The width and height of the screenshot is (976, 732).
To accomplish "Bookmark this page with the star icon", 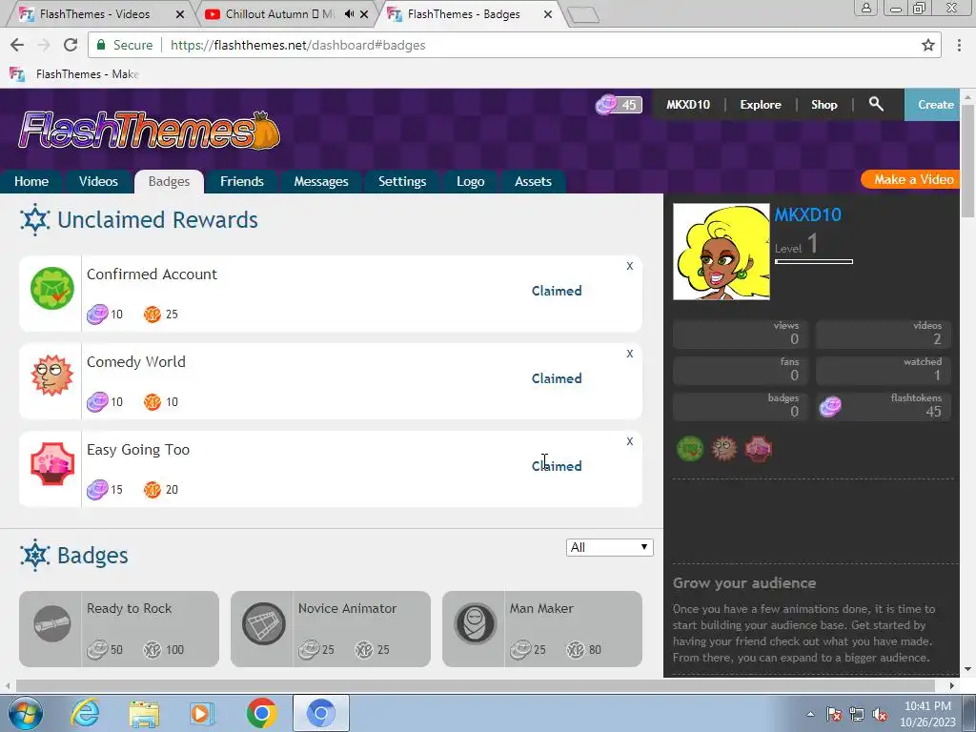I will pyautogui.click(x=928, y=45).
